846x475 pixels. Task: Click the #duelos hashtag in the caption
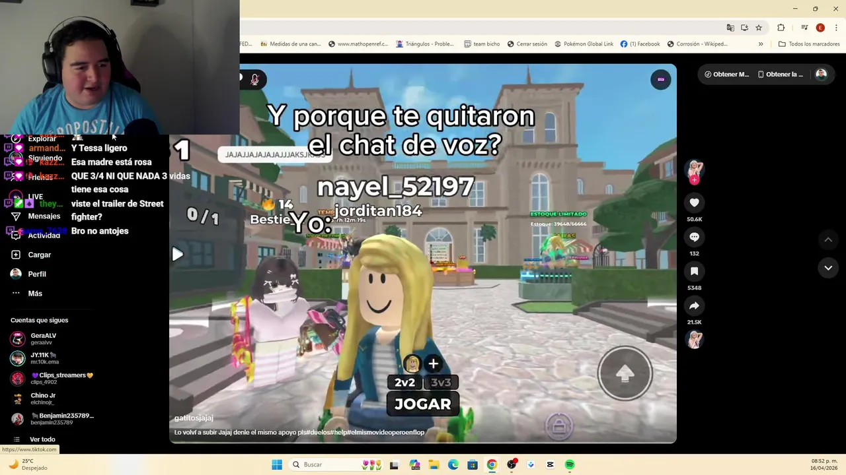[319, 432]
